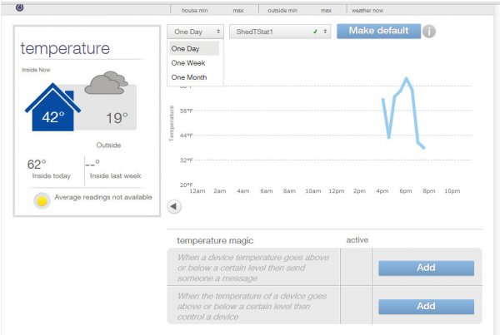The width and height of the screenshot is (500, 335).
Task: Click the cloudy weather icon
Action: tap(106, 82)
